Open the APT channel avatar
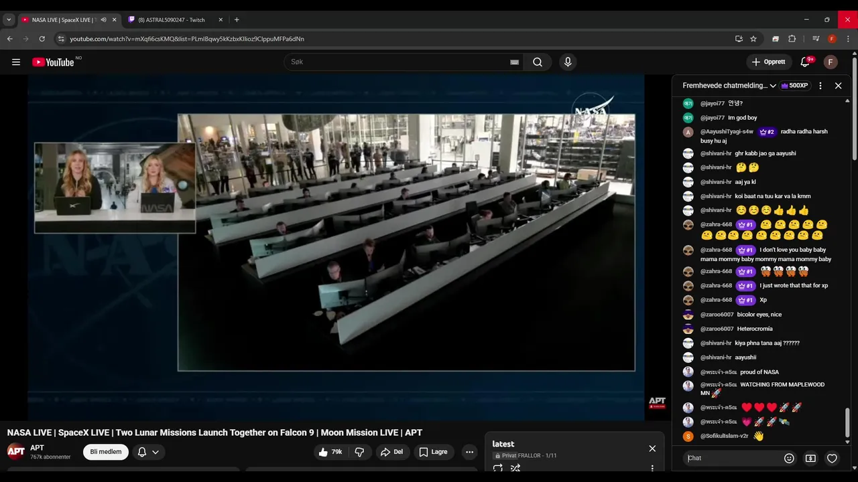Viewport: 858px width, 482px height. (16, 451)
